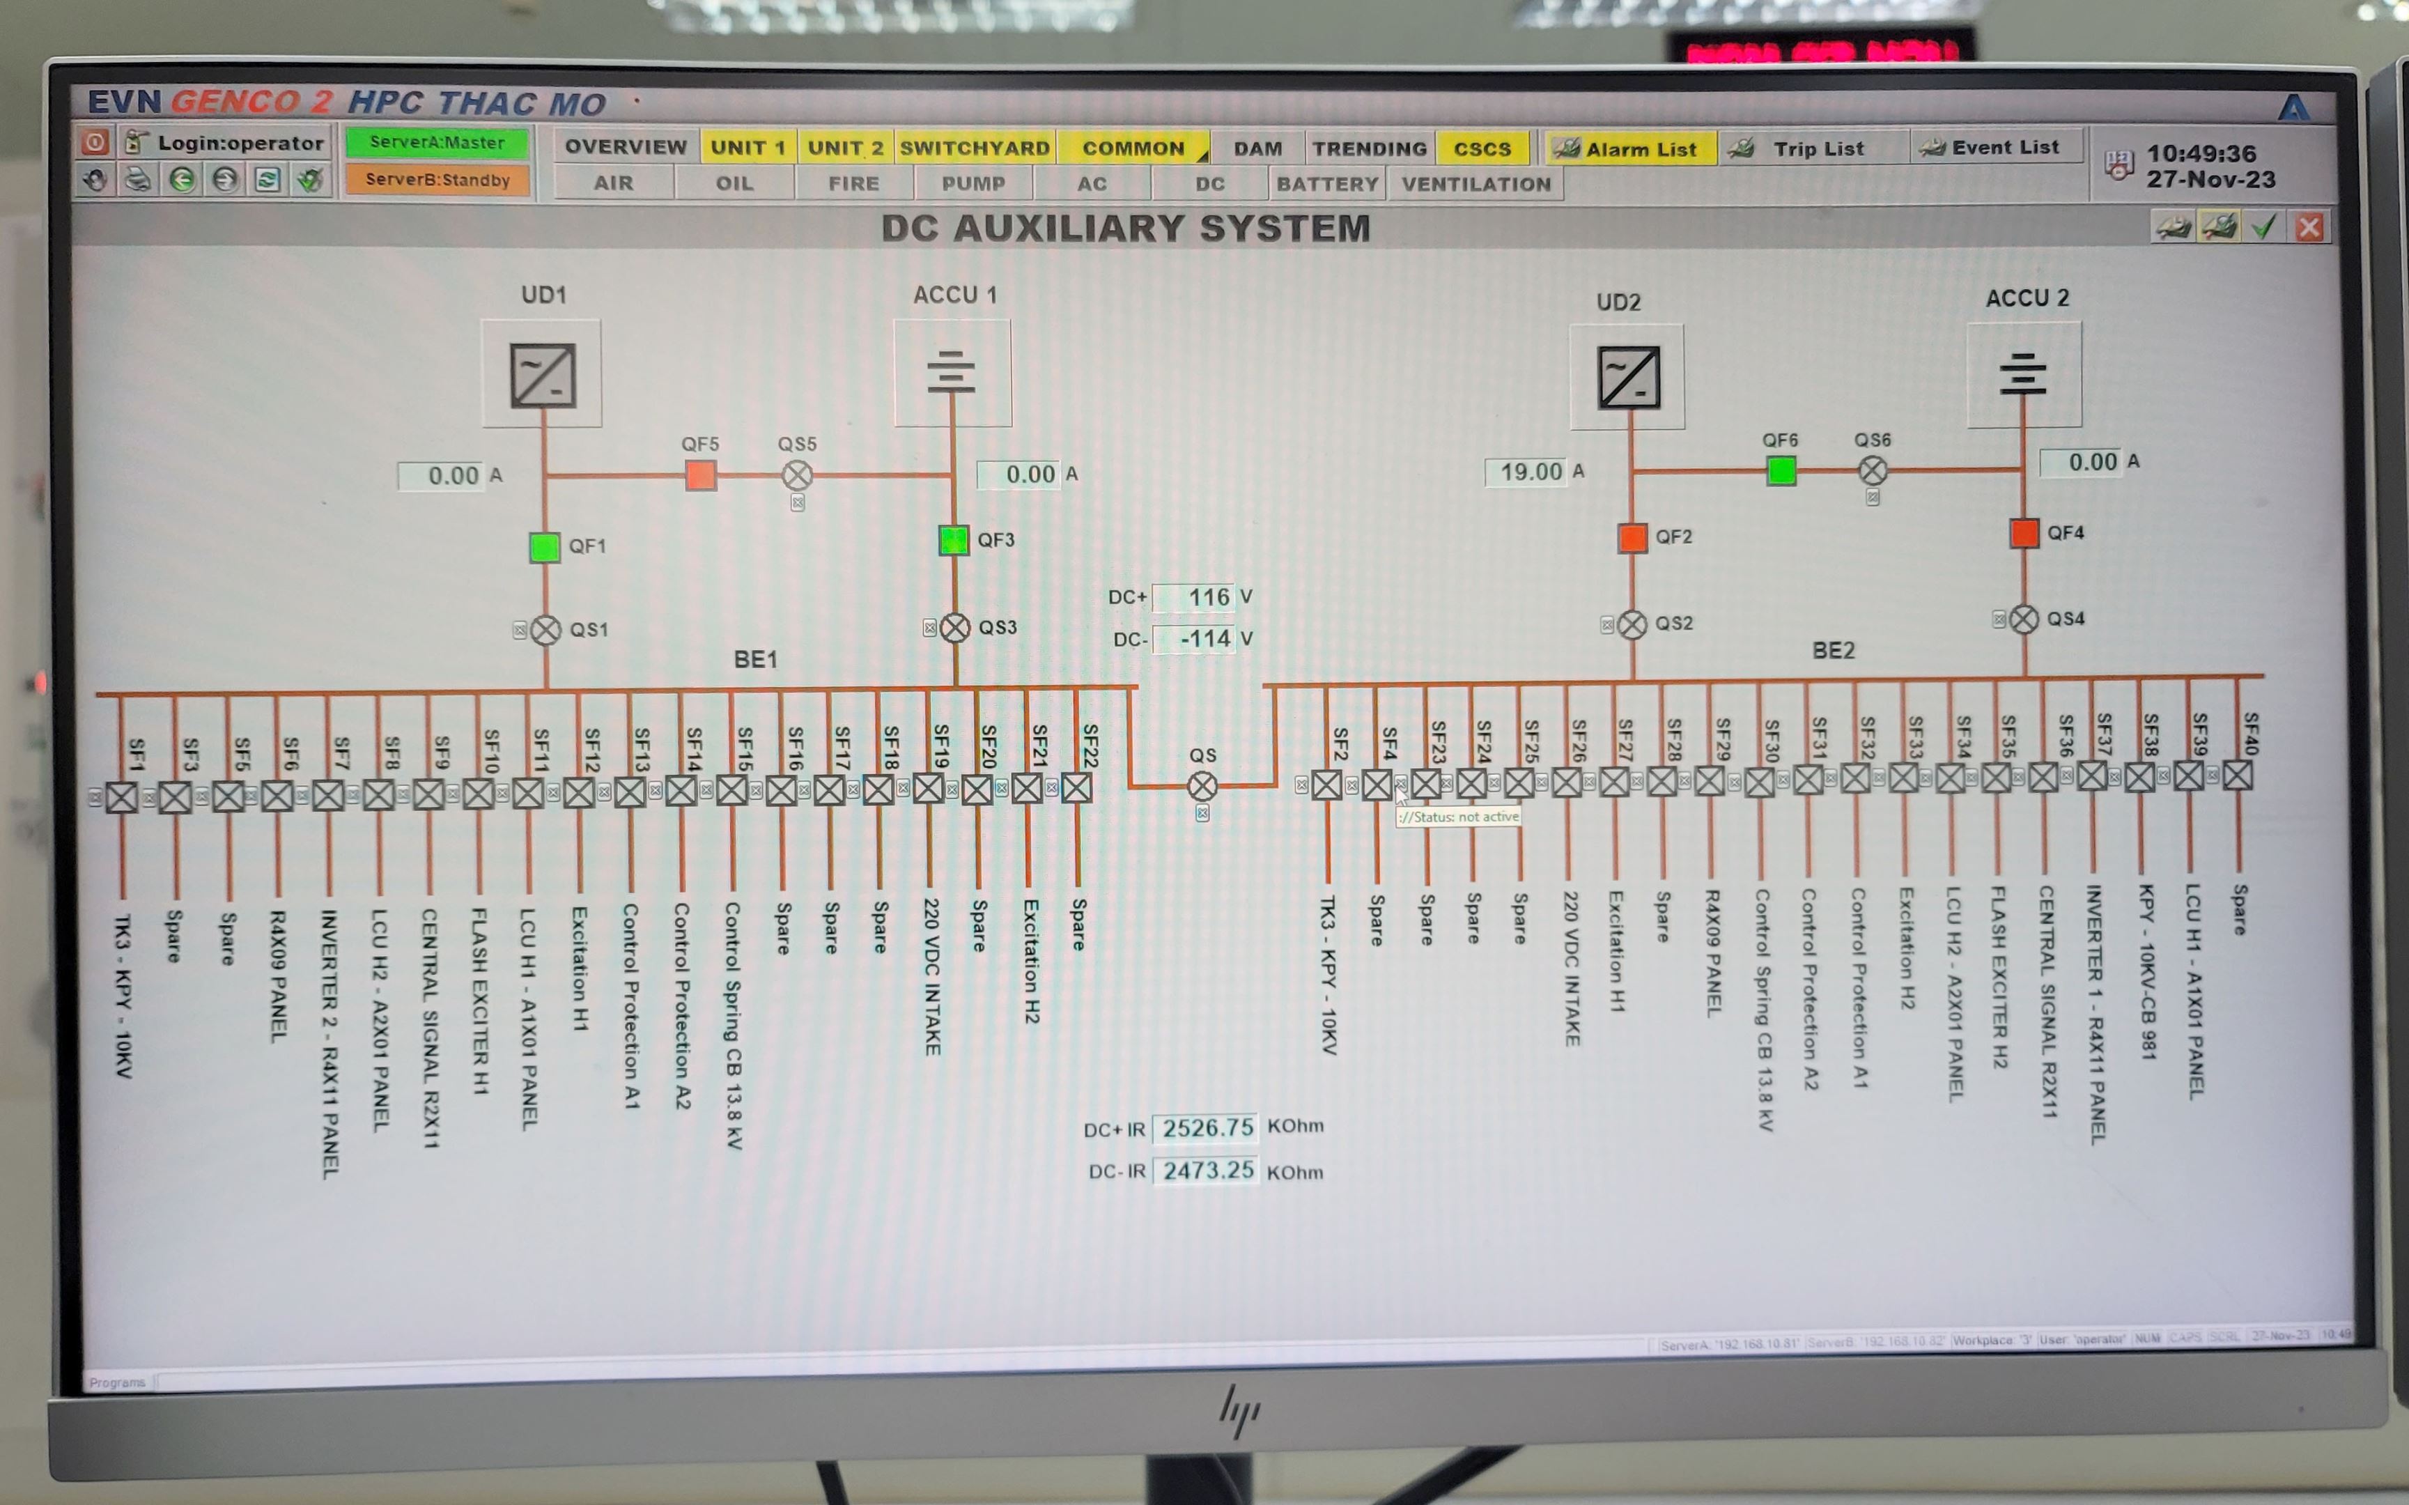Click the printer icon in the toolbar

coord(139,180)
